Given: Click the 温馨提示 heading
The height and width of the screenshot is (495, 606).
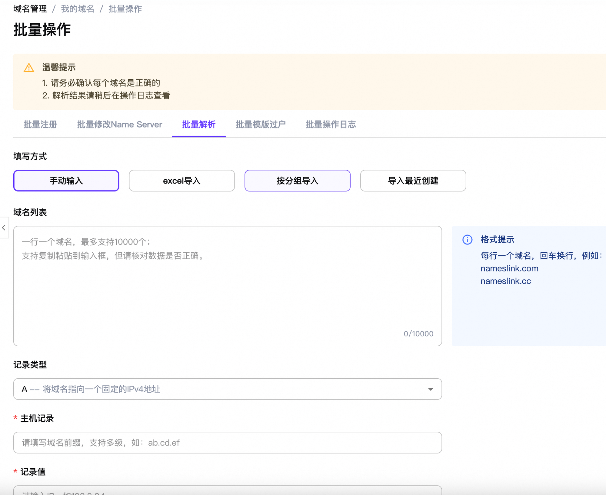Looking at the screenshot, I should point(59,67).
